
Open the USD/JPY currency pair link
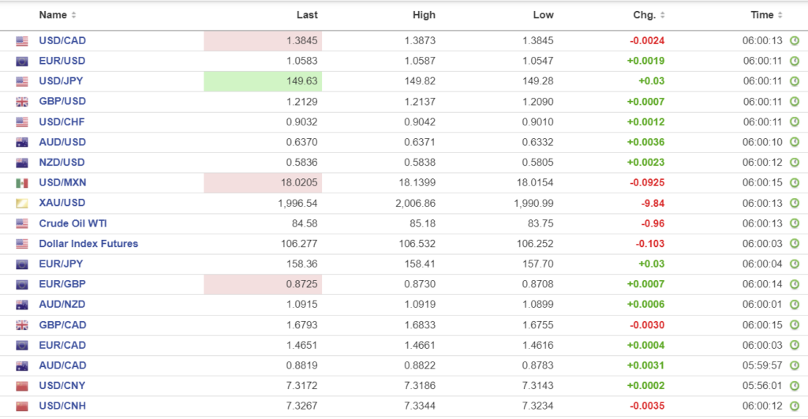(x=62, y=81)
